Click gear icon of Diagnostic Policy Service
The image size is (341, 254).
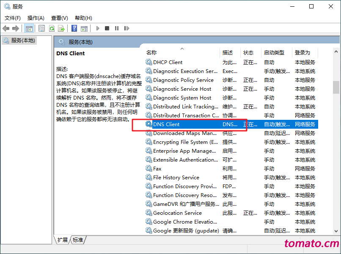(x=149, y=80)
